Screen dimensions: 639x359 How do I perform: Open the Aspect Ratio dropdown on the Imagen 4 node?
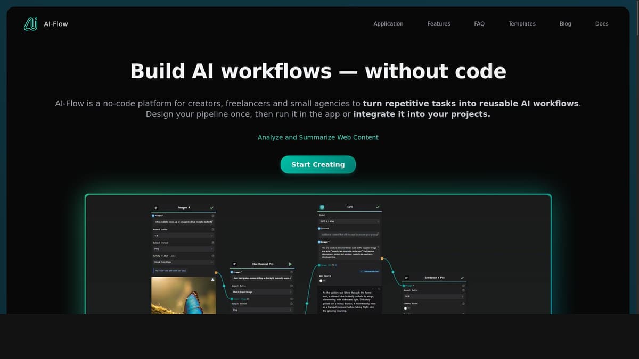click(183, 235)
